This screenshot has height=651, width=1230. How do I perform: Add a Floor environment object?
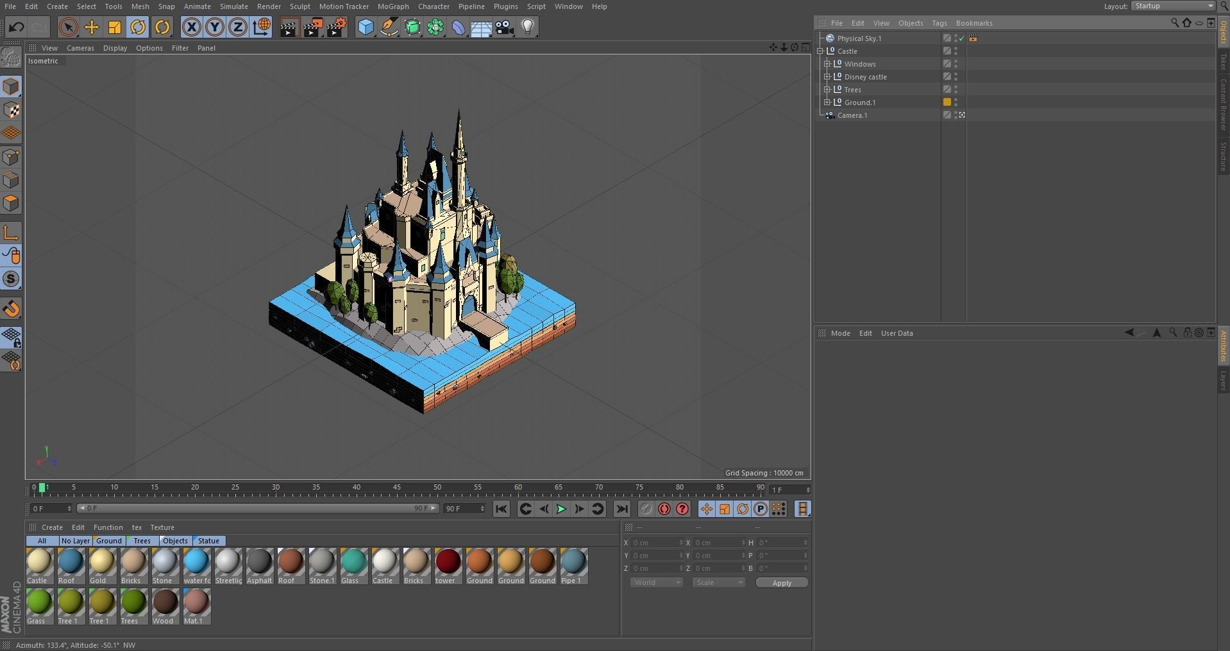(x=482, y=27)
